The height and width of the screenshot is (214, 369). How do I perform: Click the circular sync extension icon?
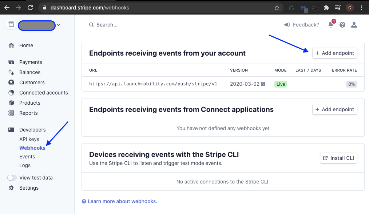coord(315,8)
